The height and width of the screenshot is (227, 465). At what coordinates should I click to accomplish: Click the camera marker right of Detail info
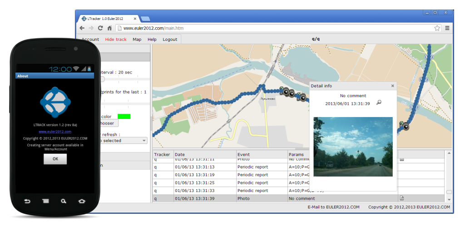click(405, 126)
